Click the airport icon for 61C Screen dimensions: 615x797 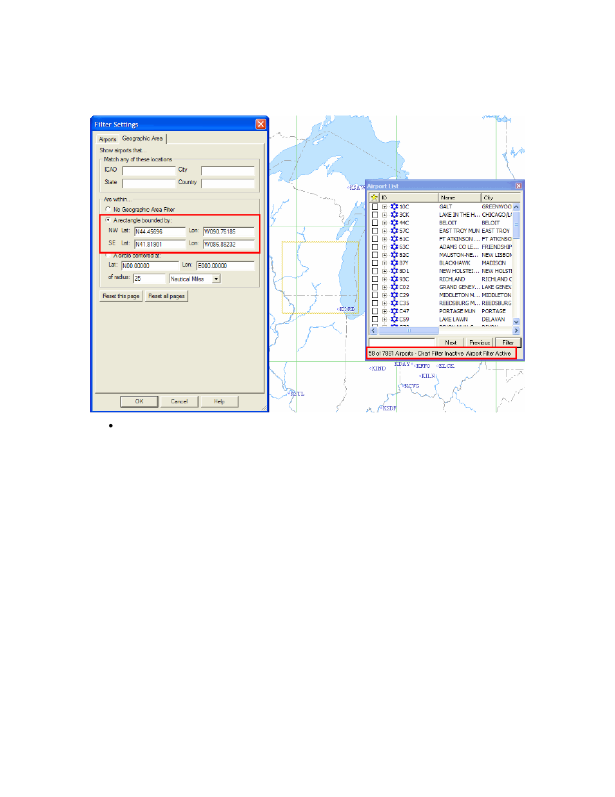395,239
